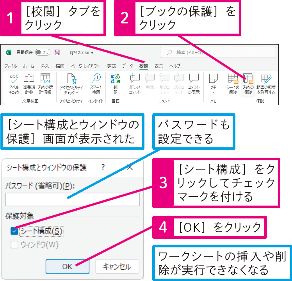This screenshot has width=292, height=281.
Task: Click キャンセル in the protection dialog
Action: pyautogui.click(x=117, y=267)
